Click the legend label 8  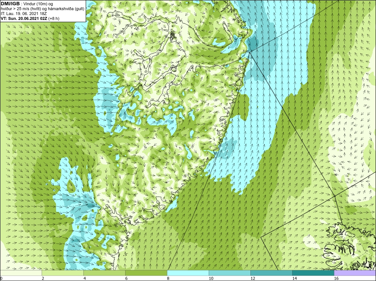coord(168,278)
